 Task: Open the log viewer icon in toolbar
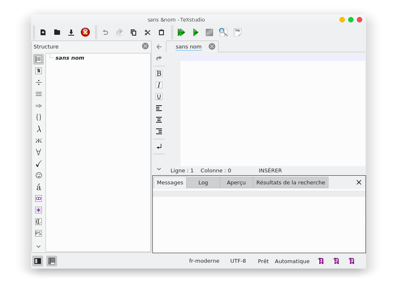pos(238,32)
